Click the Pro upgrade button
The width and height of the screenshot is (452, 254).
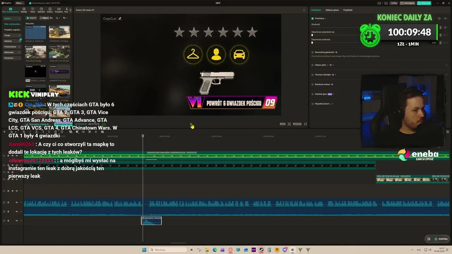click(x=394, y=3)
